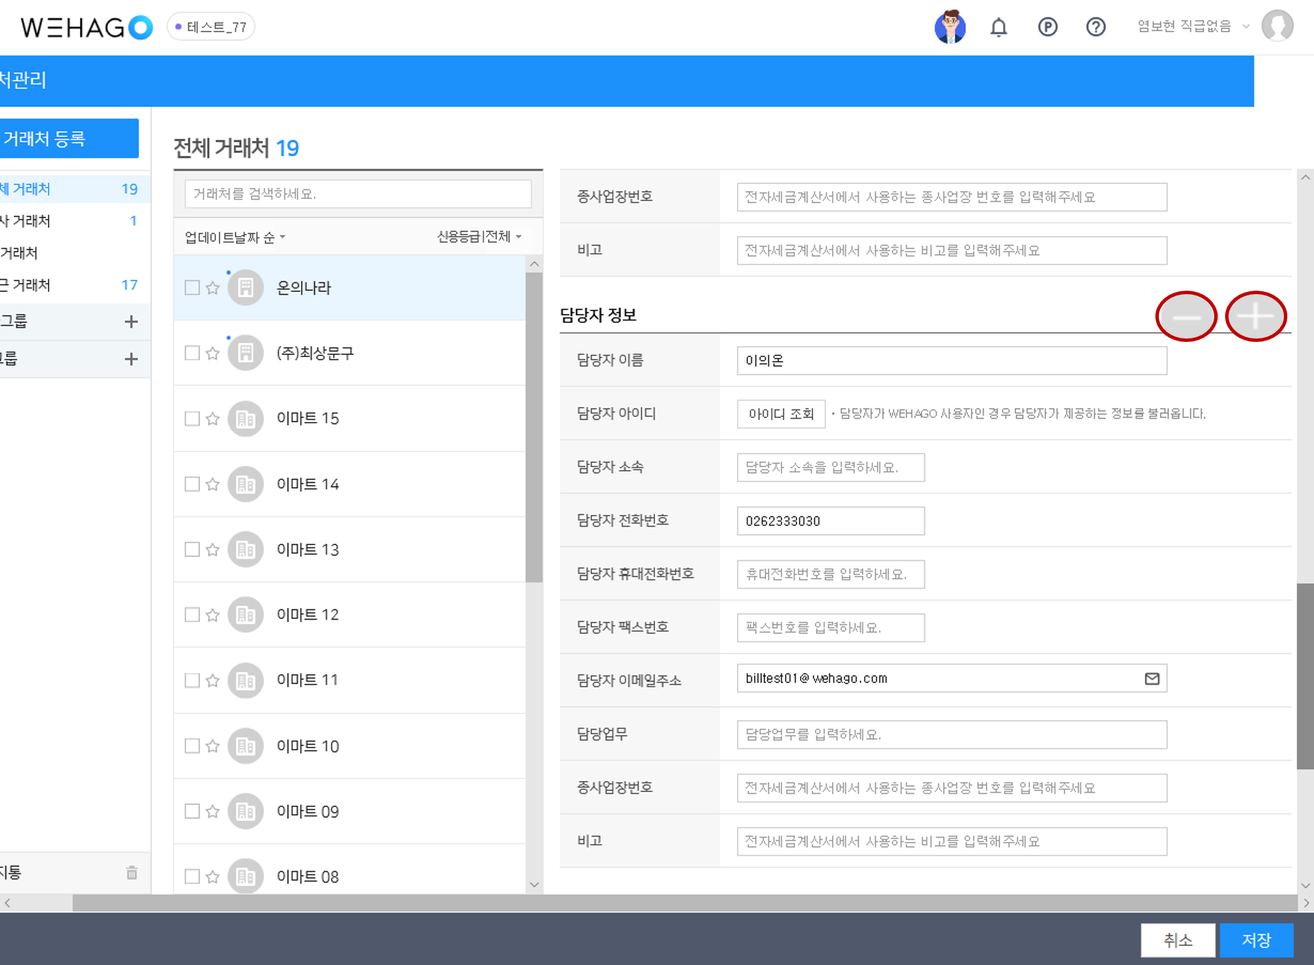Select the 이마트 12 row checkbox
Screen dimensions: 1314x965
pyautogui.click(x=192, y=615)
